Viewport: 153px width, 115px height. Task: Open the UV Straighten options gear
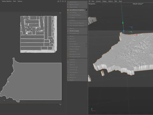pyautogui.click(x=86, y=44)
